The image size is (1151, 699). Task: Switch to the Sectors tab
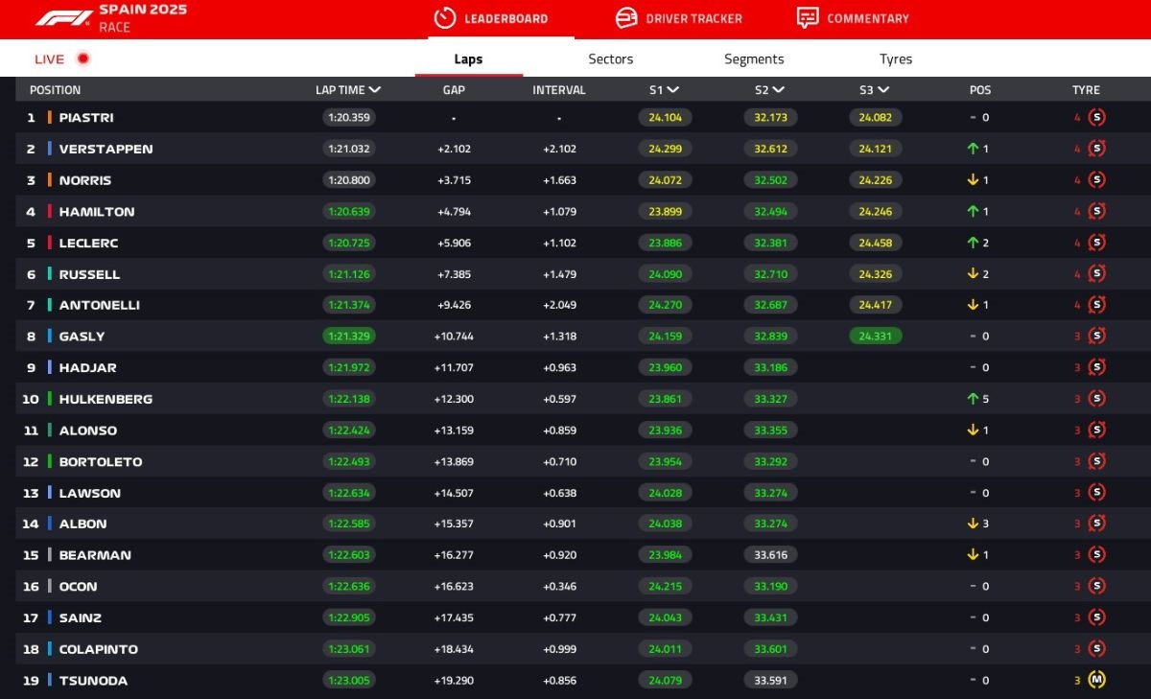610,59
